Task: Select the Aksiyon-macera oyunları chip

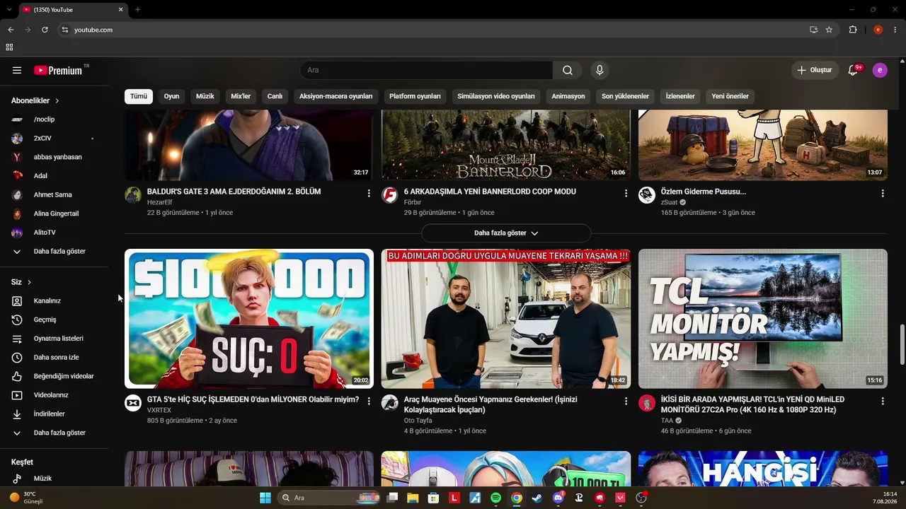Action: 336,96
